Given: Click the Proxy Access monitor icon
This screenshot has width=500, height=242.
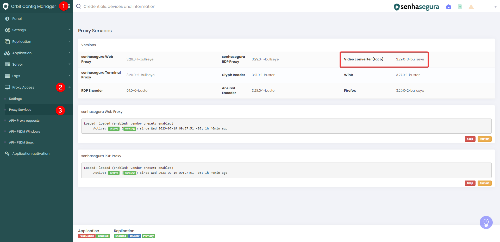Looking at the screenshot, I should click(7, 87).
